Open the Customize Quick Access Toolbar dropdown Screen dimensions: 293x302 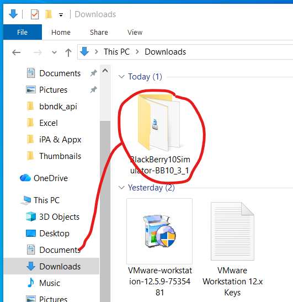[x=61, y=15]
